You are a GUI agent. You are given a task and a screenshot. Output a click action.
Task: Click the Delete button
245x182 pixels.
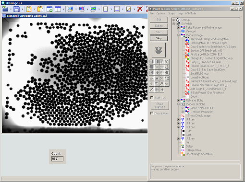(x=159, y=26)
